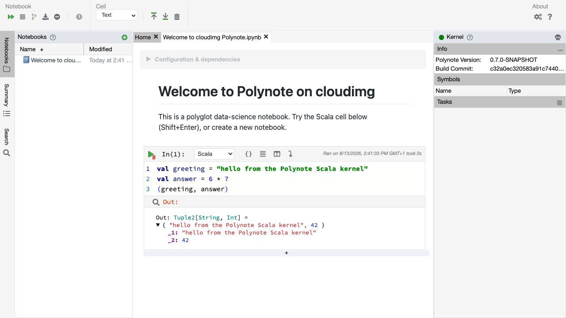Click the Tasks panel stop square
Screen dimensions: 566x318
(559, 102)
